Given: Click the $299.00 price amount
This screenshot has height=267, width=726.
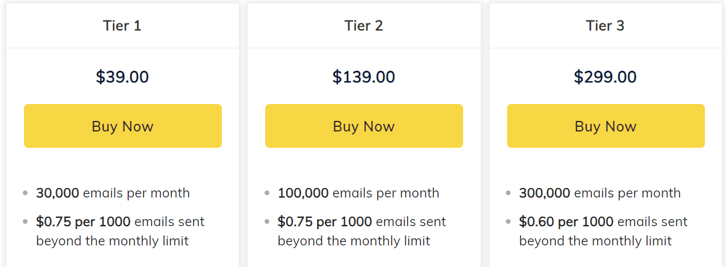Looking at the screenshot, I should point(605,77).
